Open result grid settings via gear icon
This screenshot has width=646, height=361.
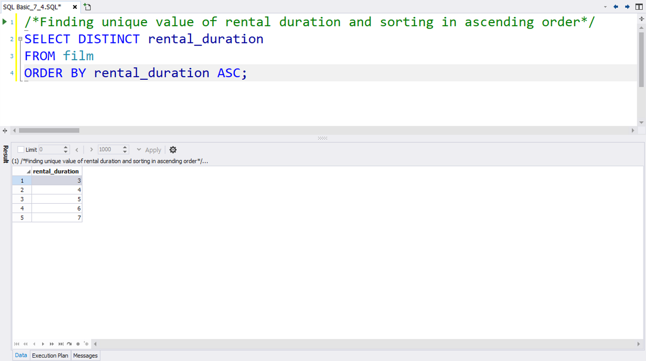click(173, 149)
